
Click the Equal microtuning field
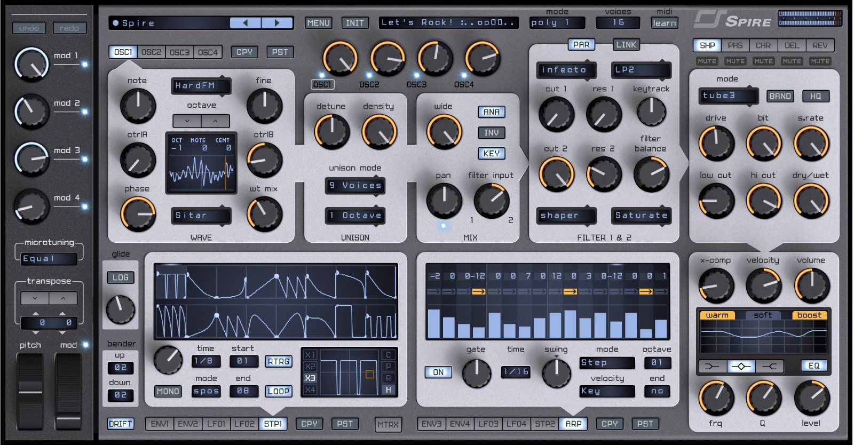(x=49, y=259)
